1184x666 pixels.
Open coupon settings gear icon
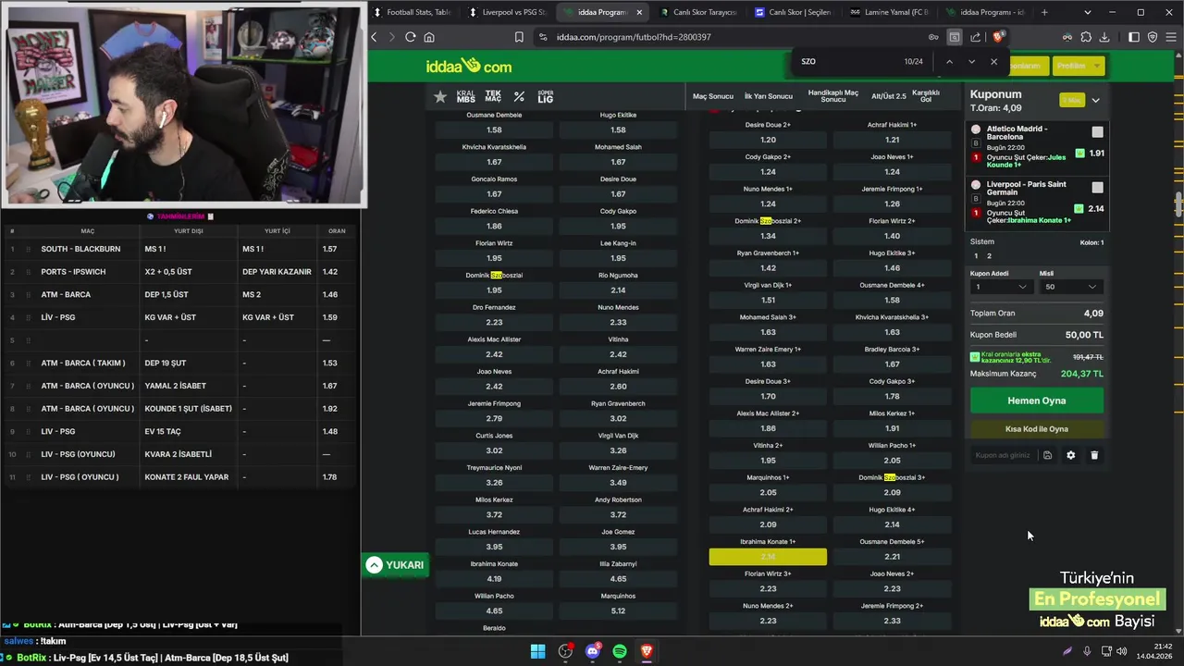1071,455
